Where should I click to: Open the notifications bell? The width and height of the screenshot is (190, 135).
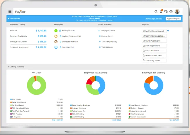pyautogui.click(x=161, y=11)
